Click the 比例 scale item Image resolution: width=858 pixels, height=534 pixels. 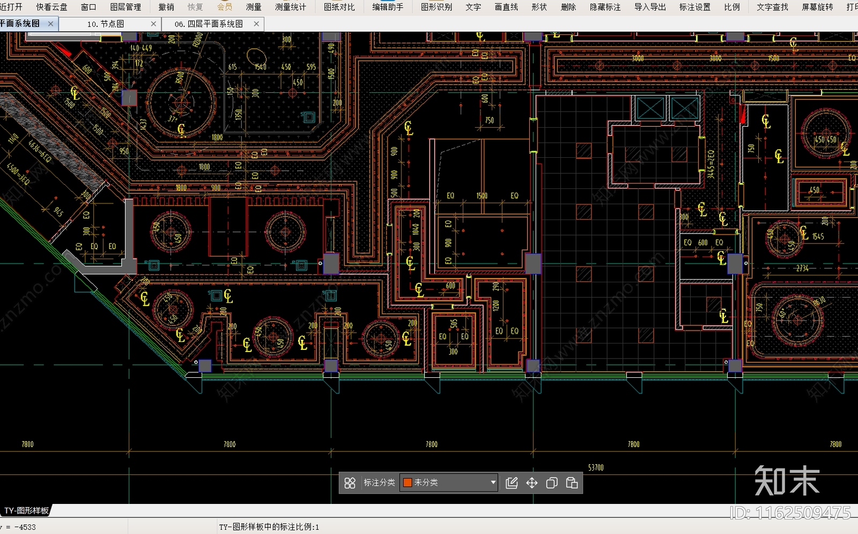coord(732,7)
